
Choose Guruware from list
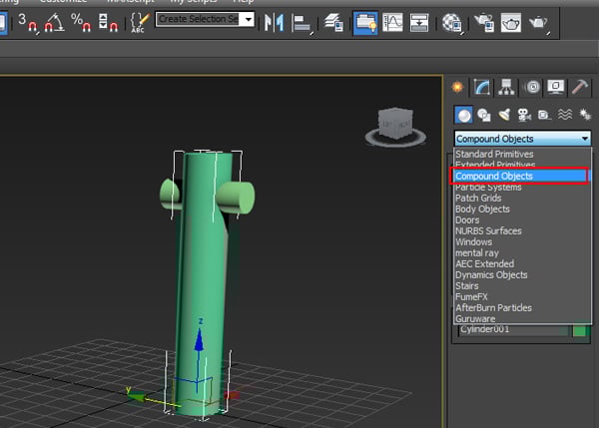point(522,318)
